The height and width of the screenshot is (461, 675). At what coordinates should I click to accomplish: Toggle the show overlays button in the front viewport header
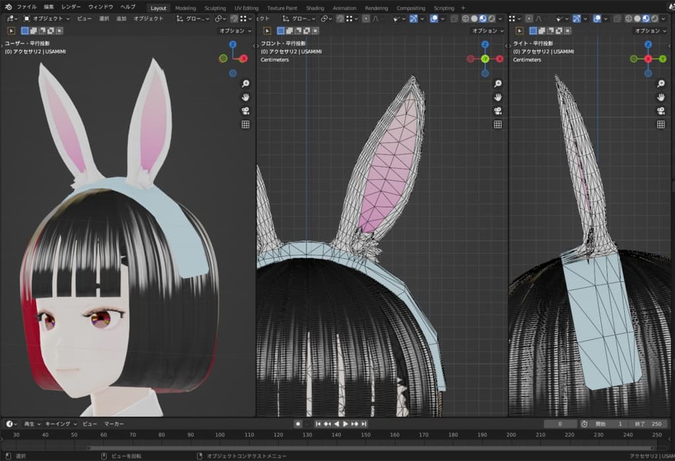click(434, 18)
